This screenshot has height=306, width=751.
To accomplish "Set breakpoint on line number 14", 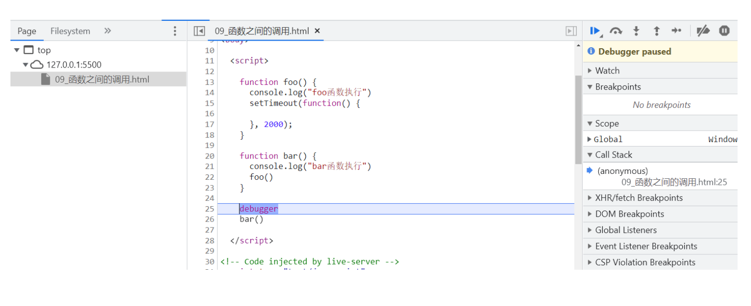I will point(210,92).
